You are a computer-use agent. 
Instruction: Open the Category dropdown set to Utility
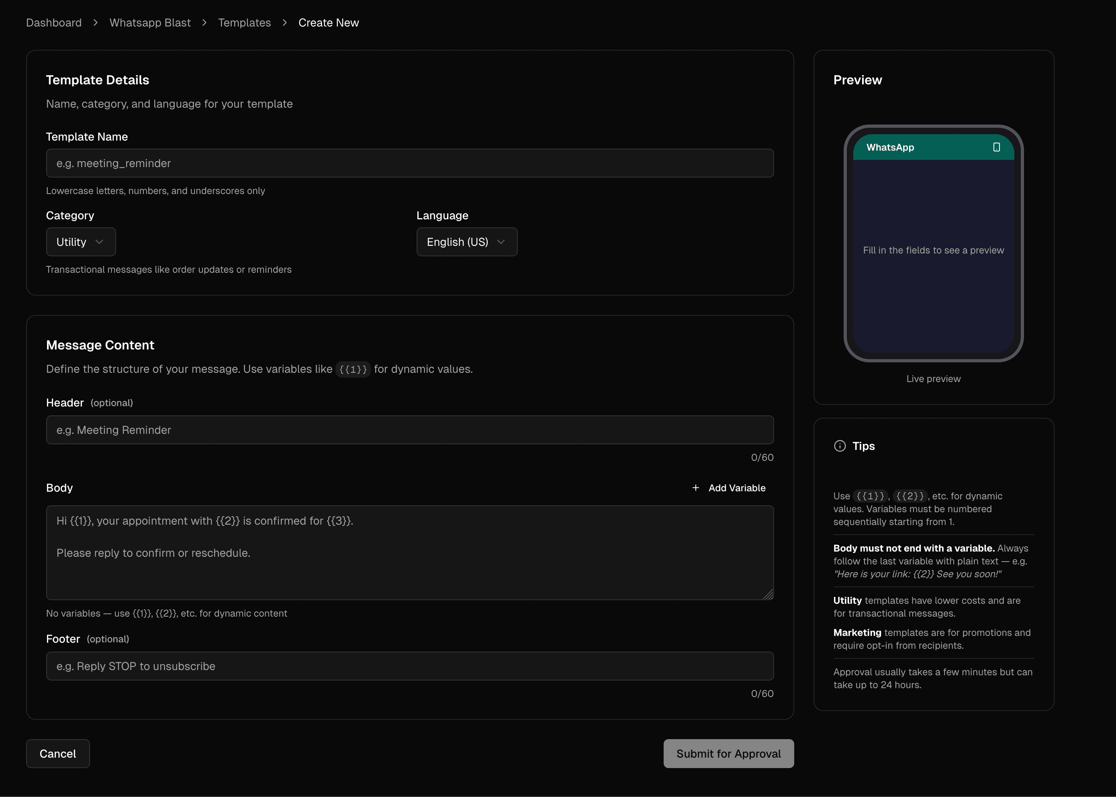click(81, 242)
